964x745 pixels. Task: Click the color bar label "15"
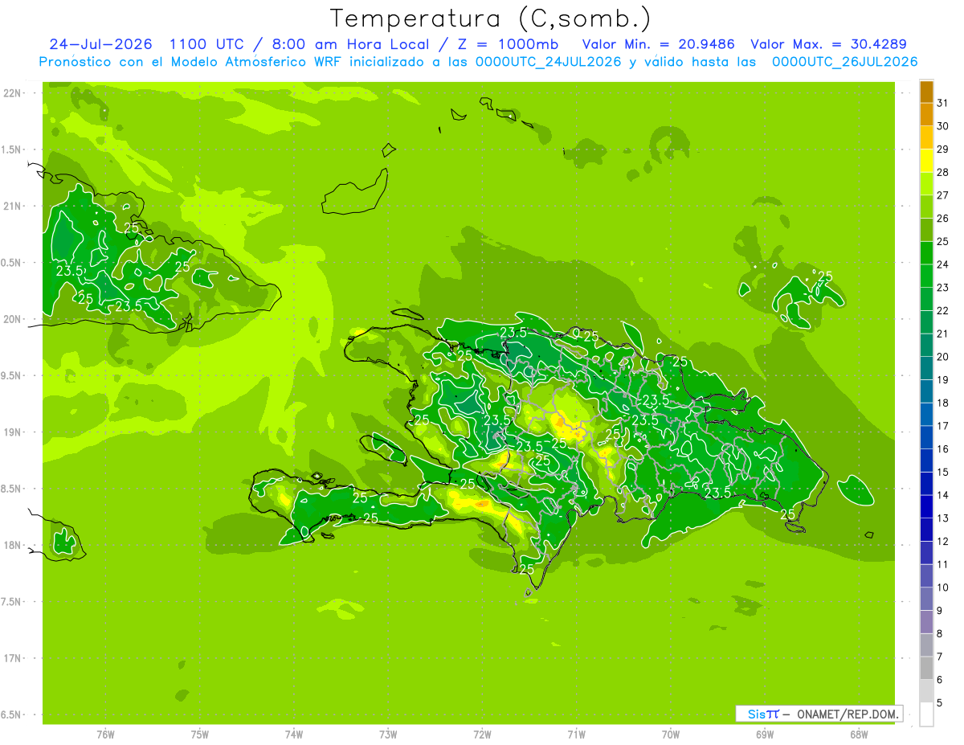tap(943, 472)
